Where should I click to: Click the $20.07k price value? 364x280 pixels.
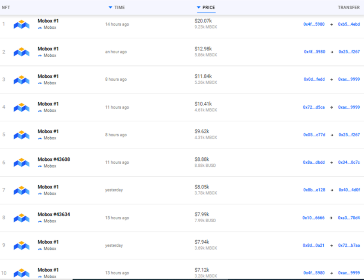(x=203, y=21)
